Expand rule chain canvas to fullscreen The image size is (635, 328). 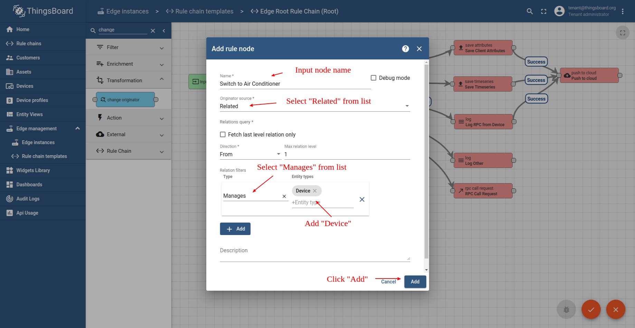click(623, 33)
